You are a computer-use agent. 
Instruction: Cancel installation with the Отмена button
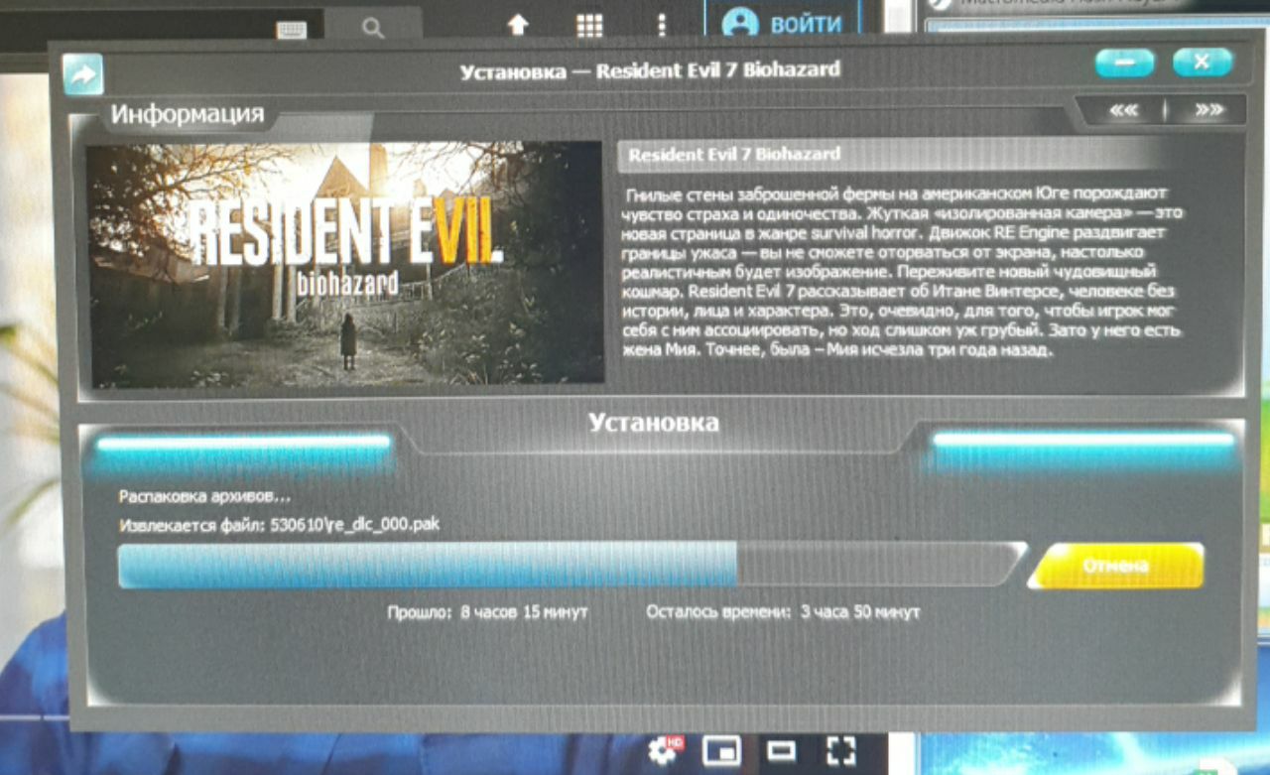1115,567
